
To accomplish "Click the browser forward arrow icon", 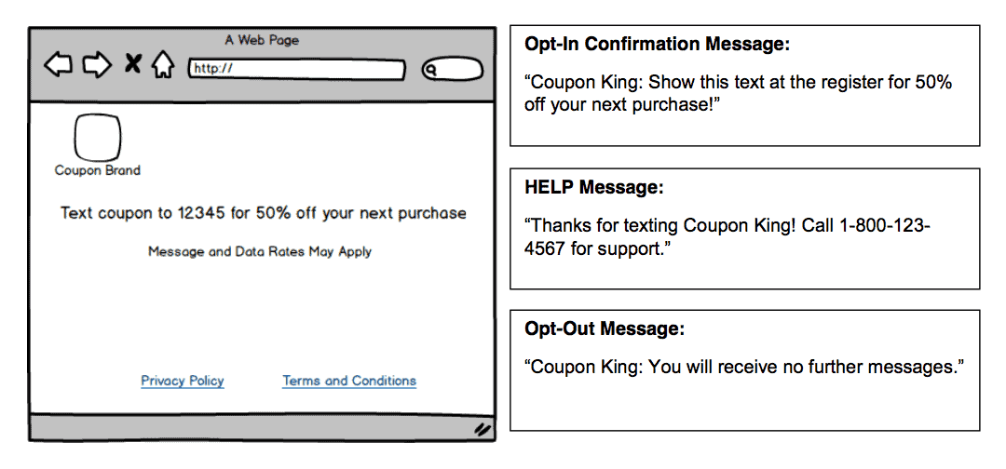I will [x=98, y=65].
